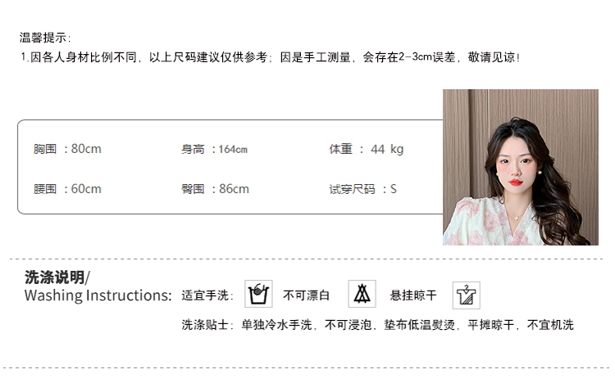The width and height of the screenshot is (615, 392).
Task: Click the 2-3cm误差 text in notice
Action: [x=426, y=57]
